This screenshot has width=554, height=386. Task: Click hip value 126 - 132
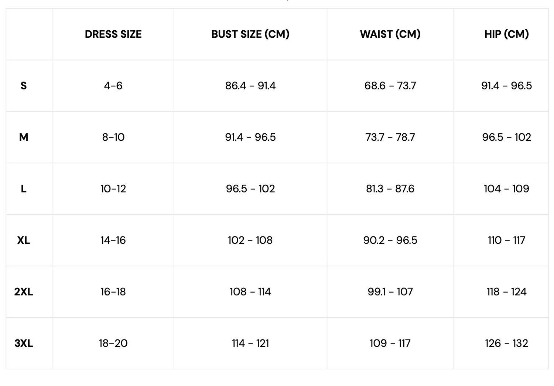click(506, 344)
